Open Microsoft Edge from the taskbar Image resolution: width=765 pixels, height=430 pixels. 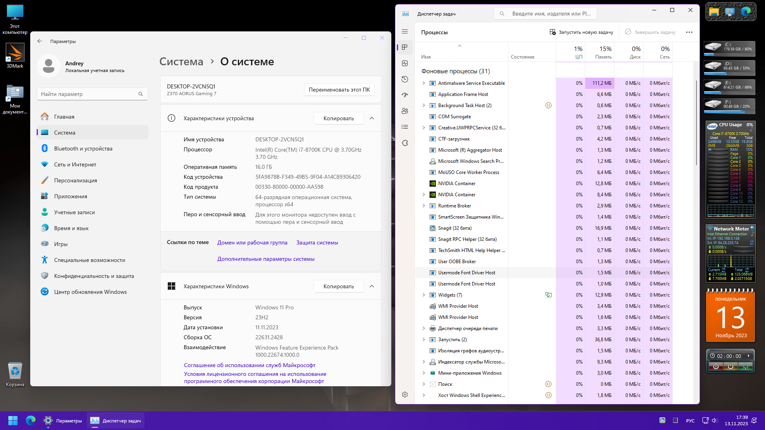[x=31, y=420]
